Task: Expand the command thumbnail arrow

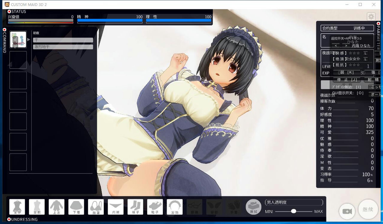Action: (x=28, y=39)
